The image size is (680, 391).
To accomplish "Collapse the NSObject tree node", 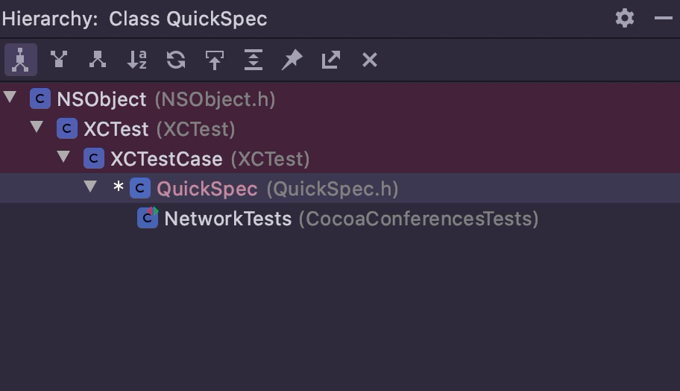I will pyautogui.click(x=10, y=97).
